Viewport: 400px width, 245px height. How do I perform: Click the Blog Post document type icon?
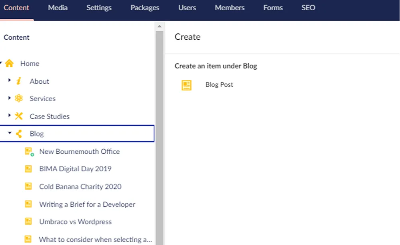(x=186, y=85)
